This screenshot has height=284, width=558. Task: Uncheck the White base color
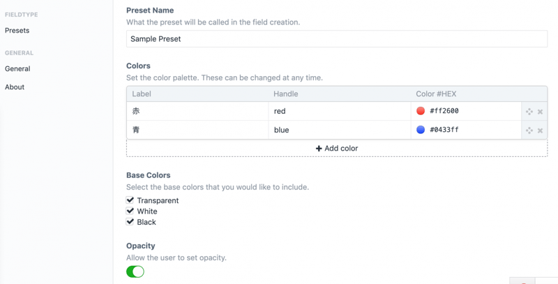pos(130,211)
